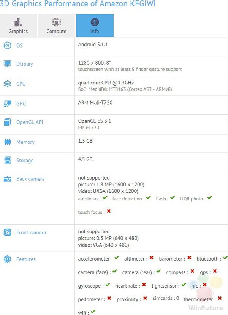Click the CPU chip icon

tap(8, 84)
